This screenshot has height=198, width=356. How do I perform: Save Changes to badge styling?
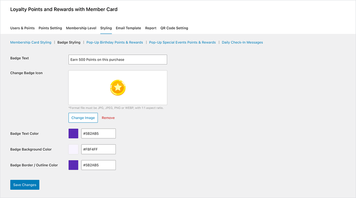tap(25, 185)
